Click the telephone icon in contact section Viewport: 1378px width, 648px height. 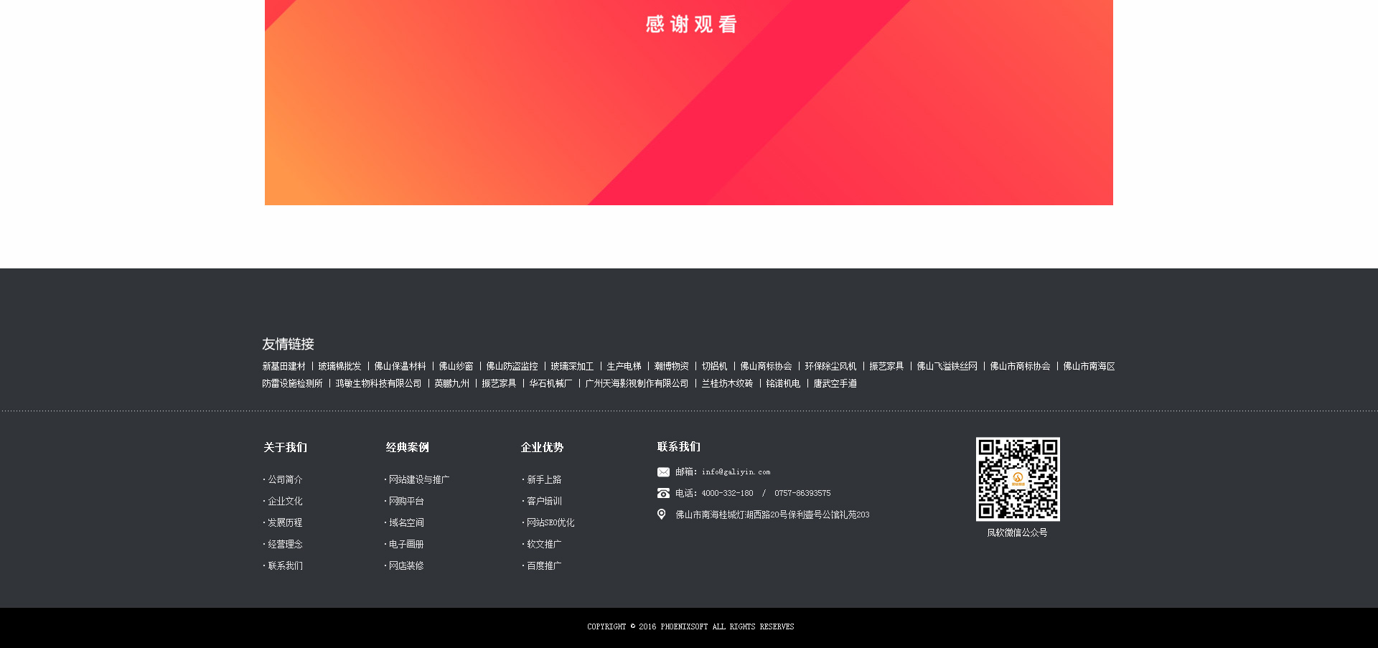(663, 494)
